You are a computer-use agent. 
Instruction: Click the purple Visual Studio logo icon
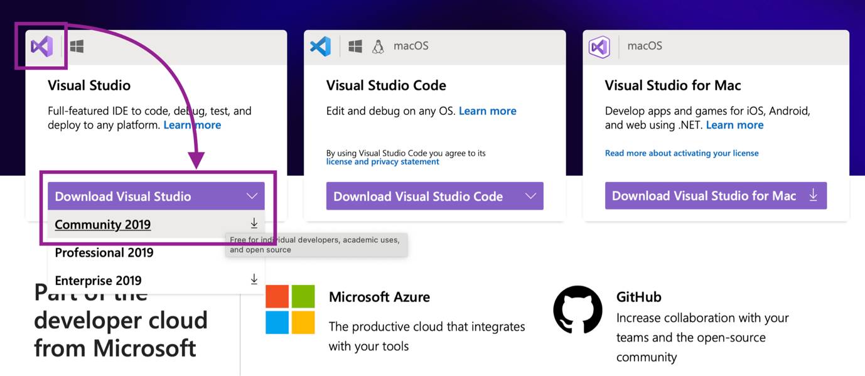click(42, 46)
